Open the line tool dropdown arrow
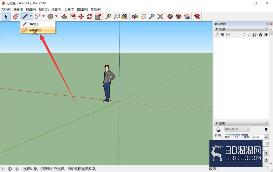 point(31,16)
